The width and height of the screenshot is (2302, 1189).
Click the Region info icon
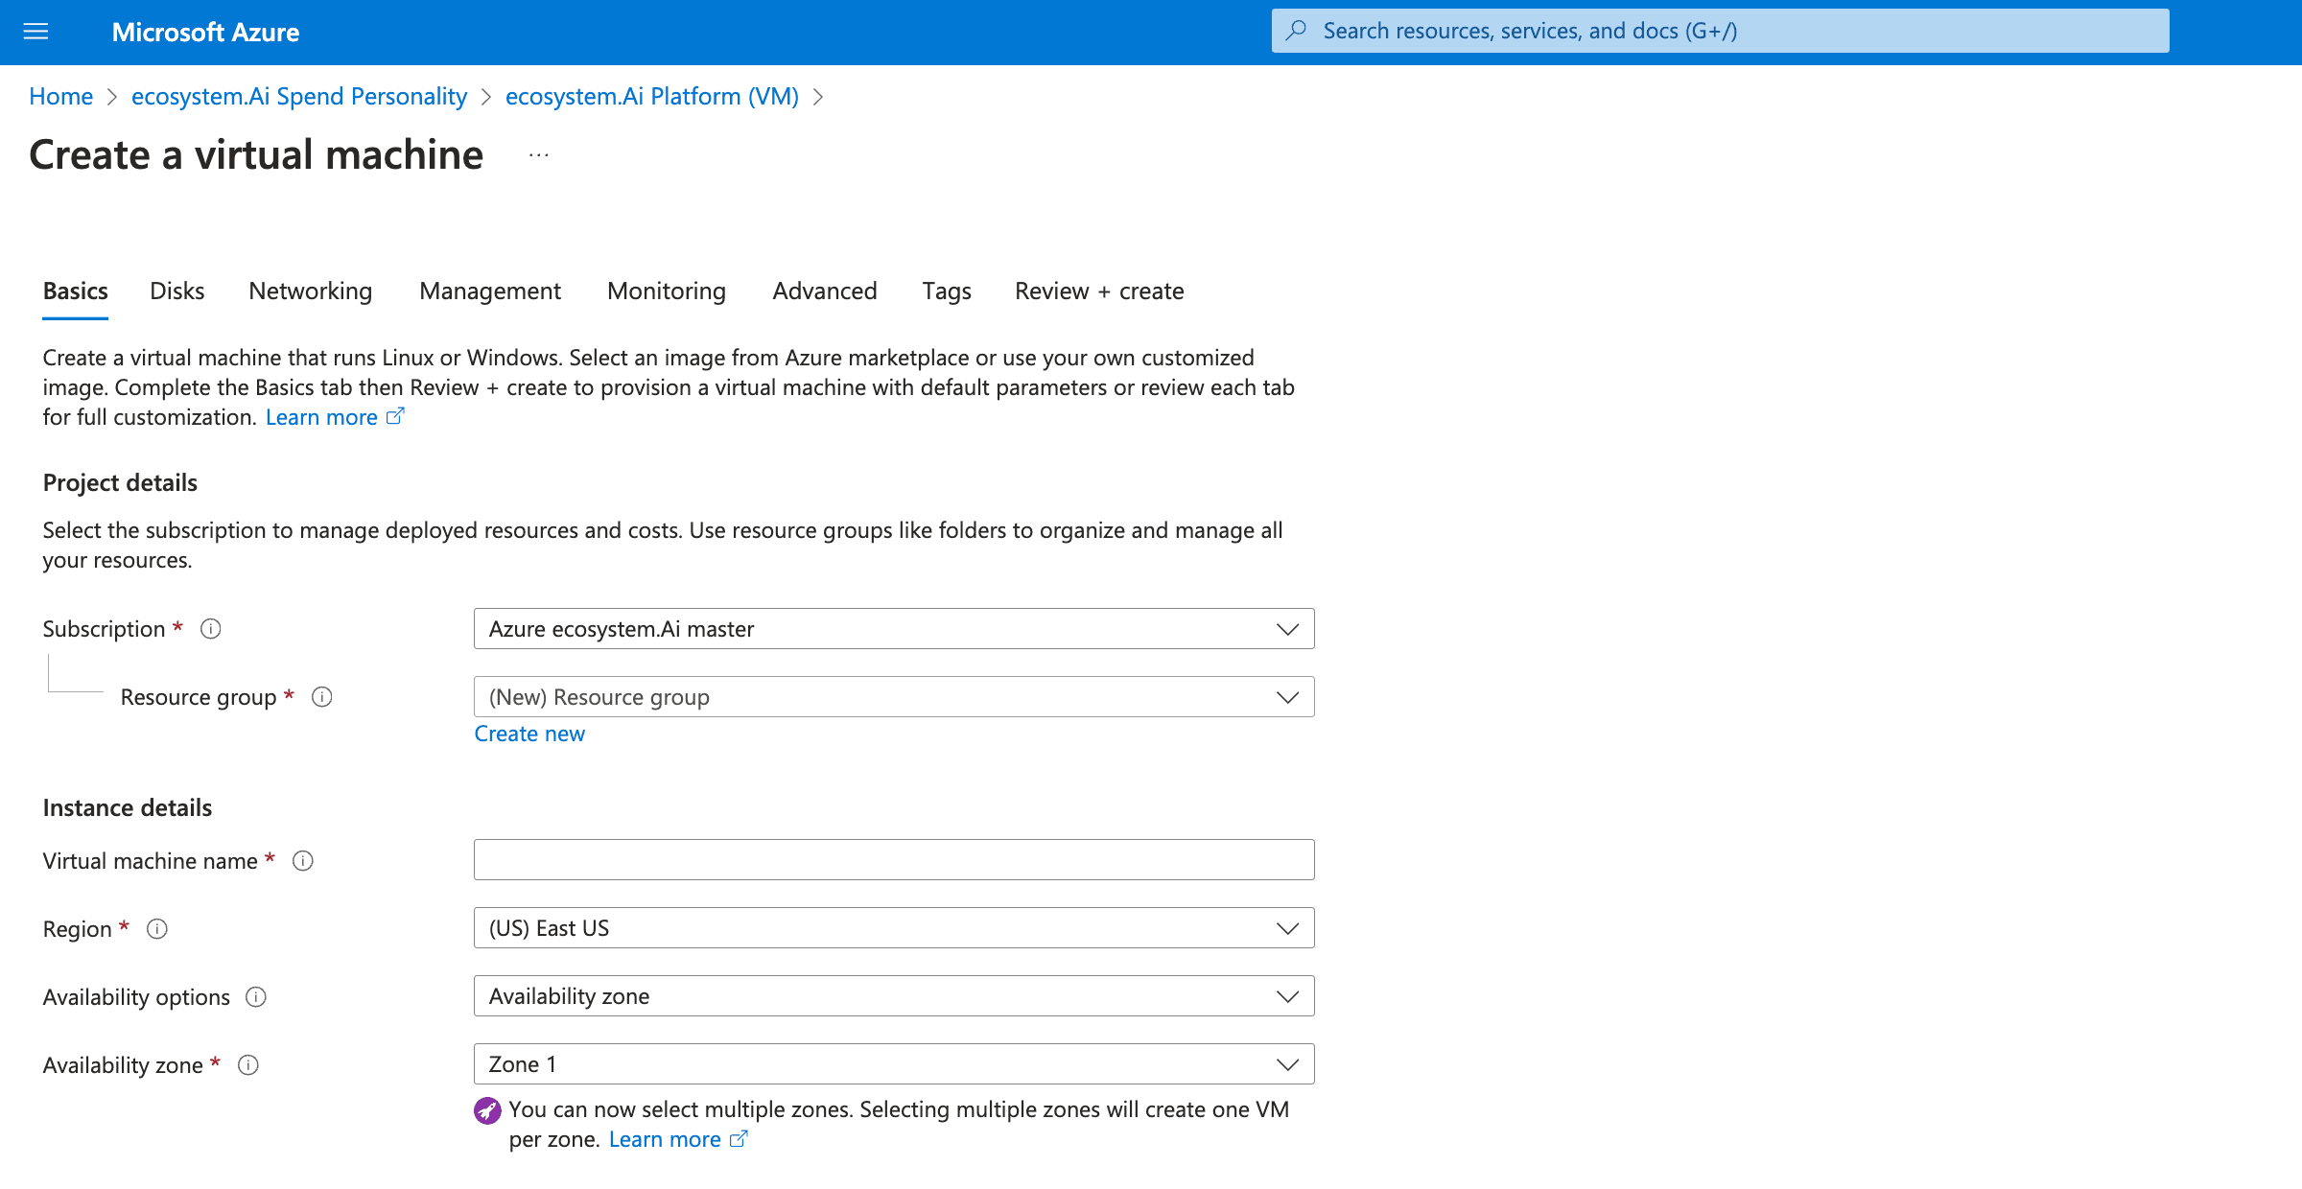tap(157, 929)
